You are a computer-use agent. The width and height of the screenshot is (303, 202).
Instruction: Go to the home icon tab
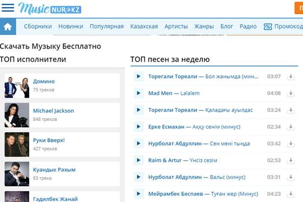point(8,27)
